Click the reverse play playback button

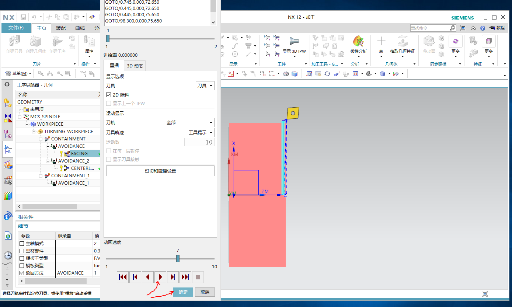point(148,277)
